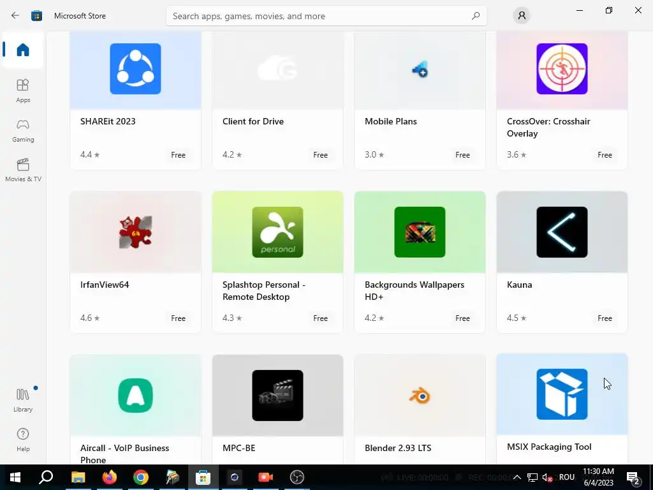653x490 pixels.
Task: Open taskbar search magnifier
Action: (x=46, y=477)
